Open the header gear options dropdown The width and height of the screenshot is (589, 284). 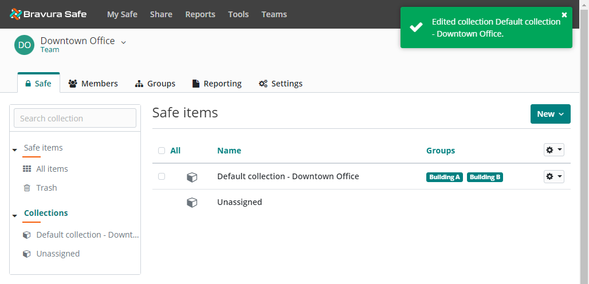tap(554, 150)
